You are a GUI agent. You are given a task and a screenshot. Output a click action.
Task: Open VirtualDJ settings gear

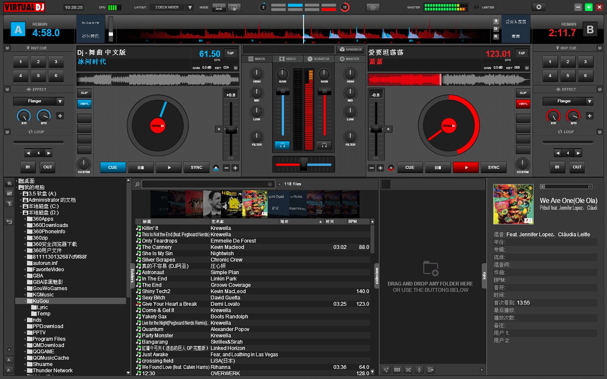pyautogui.click(x=539, y=7)
